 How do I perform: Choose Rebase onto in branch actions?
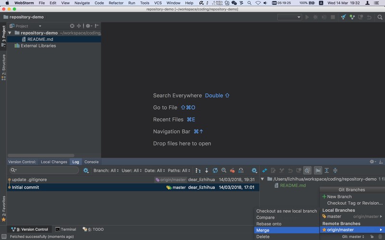(x=286, y=224)
